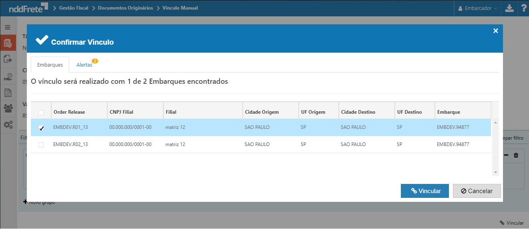Uncheck the EMBDEV.R01_13 row checkbox
The image size is (529, 229).
point(41,128)
